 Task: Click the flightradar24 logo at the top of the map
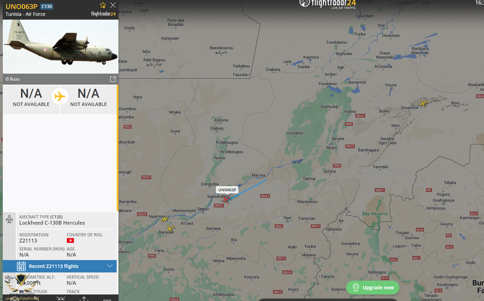(x=327, y=4)
